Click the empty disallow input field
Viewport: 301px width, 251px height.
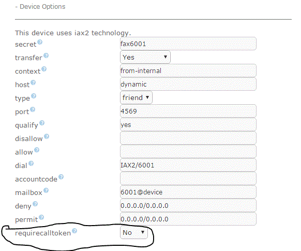[x=188, y=138]
